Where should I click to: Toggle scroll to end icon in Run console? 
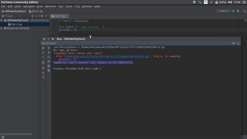click(x=49, y=62)
